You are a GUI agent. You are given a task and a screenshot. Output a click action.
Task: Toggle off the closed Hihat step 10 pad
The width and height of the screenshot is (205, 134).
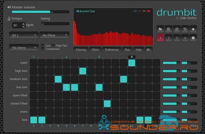coord(107,104)
